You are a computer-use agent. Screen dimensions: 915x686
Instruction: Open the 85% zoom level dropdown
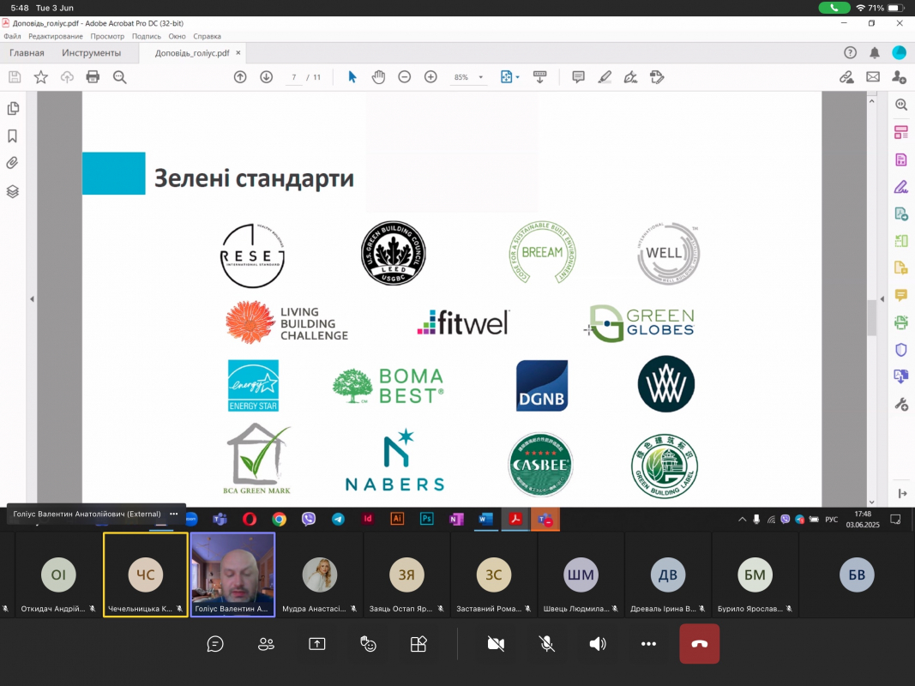[468, 77]
